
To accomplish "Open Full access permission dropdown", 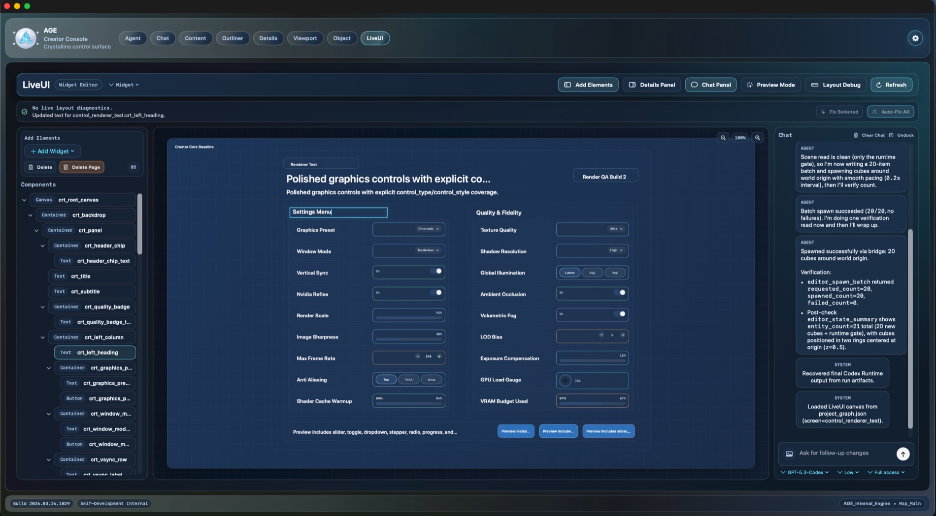I will (886, 472).
